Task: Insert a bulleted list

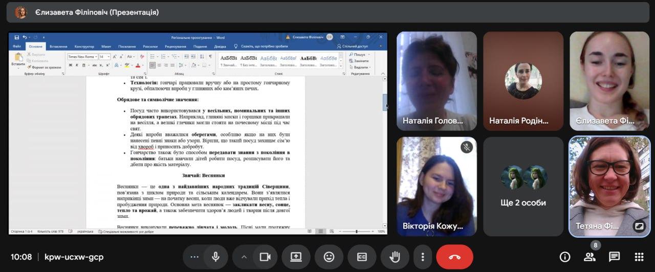Action: click(153, 57)
